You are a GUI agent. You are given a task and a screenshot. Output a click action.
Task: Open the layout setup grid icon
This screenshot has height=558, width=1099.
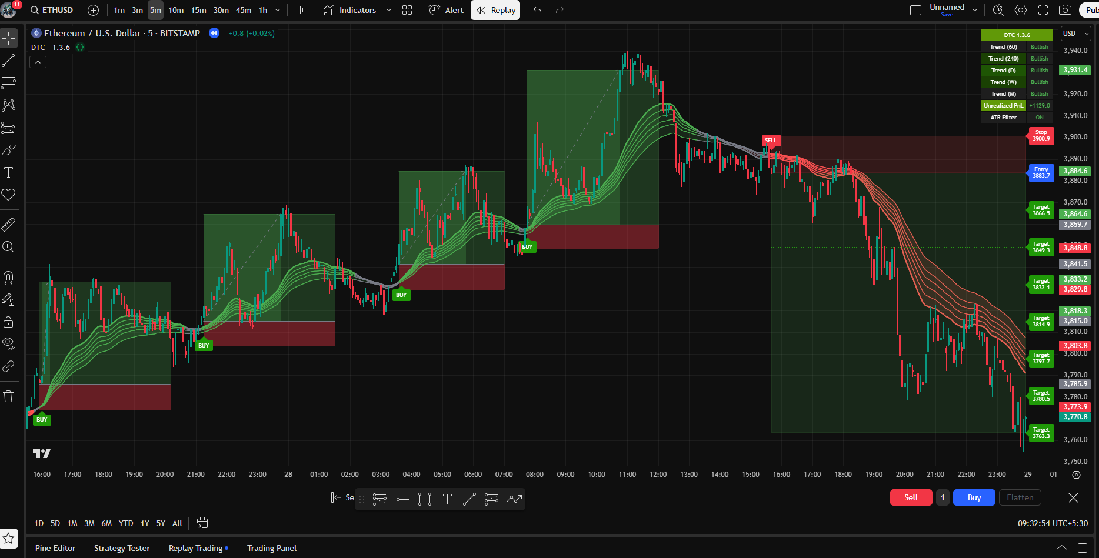click(407, 11)
